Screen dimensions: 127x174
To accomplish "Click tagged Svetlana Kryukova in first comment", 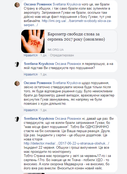I will 67,4.
